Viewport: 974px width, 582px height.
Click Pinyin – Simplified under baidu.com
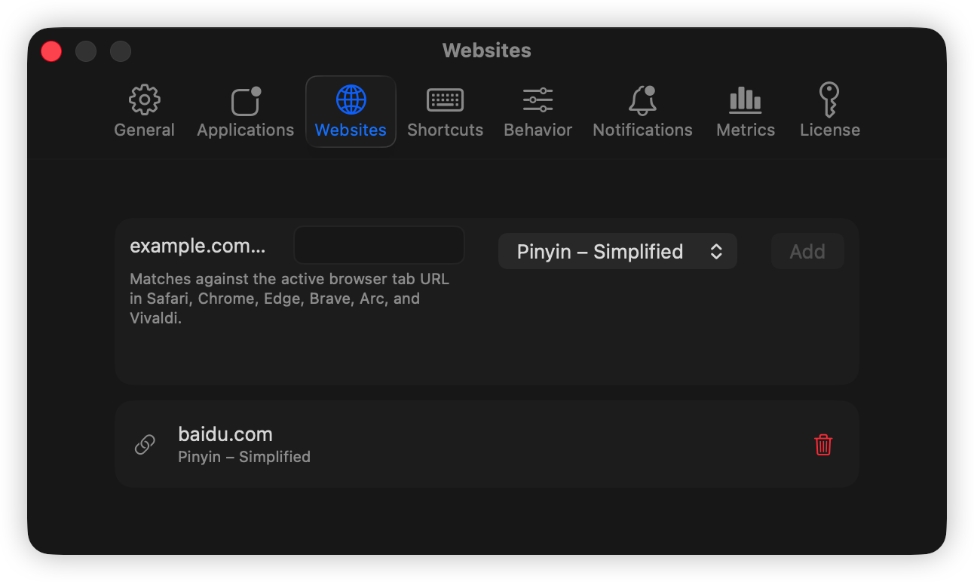click(x=244, y=457)
